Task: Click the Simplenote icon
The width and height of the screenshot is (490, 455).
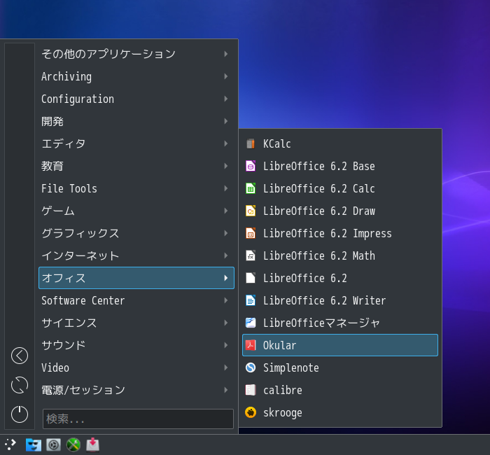Action: point(251,367)
